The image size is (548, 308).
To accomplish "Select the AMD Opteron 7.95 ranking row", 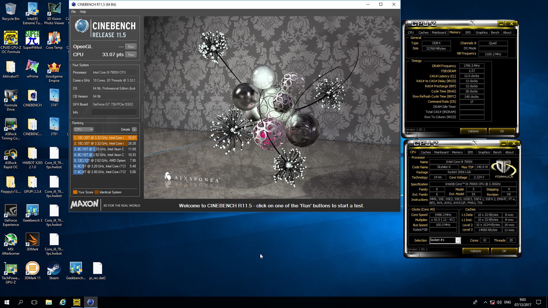I will point(105,161).
